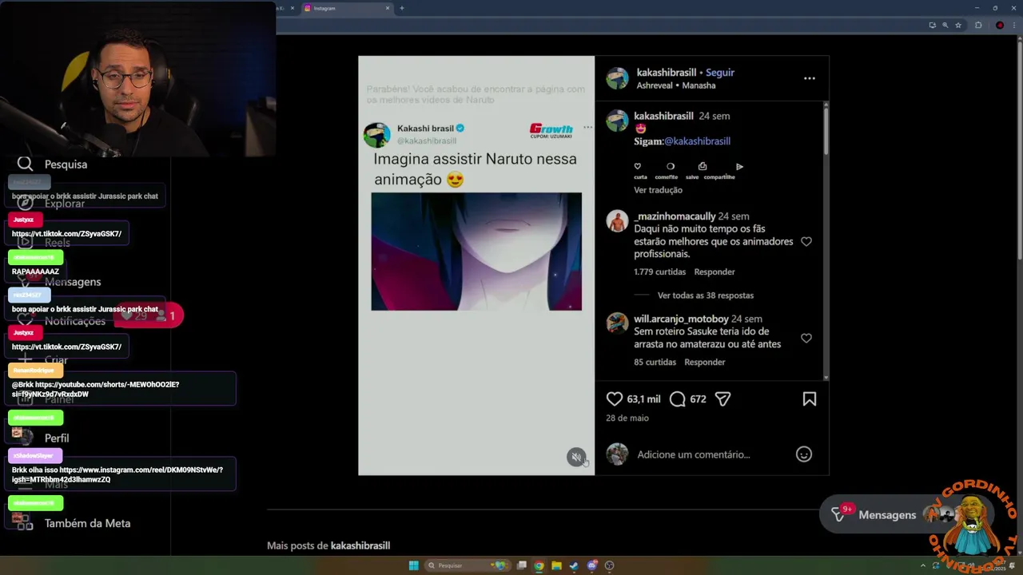Reply to _mazinhomacaully's comment
Image resolution: width=1023 pixels, height=575 pixels.
[x=715, y=272]
